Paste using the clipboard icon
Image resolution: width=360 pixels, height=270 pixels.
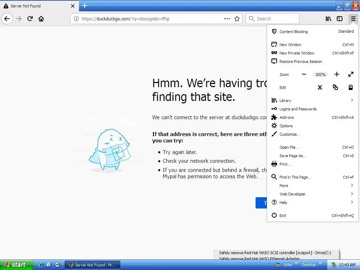351,88
